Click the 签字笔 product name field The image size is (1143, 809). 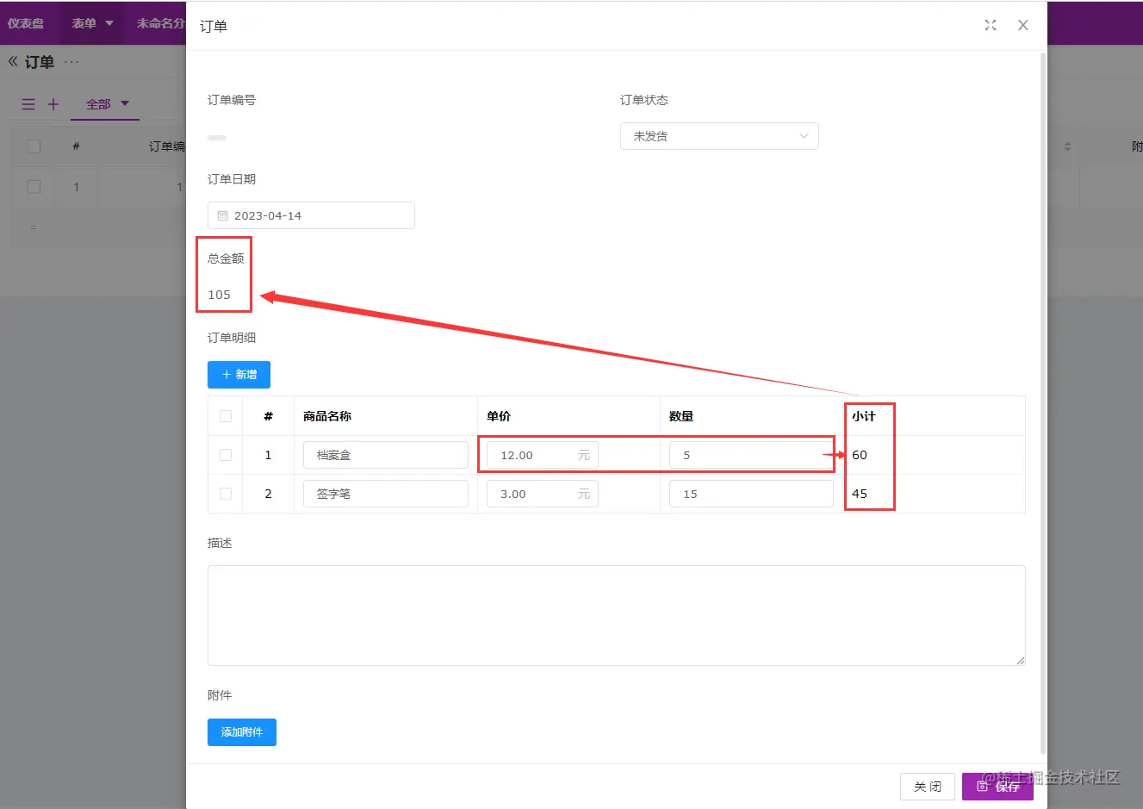(386, 494)
